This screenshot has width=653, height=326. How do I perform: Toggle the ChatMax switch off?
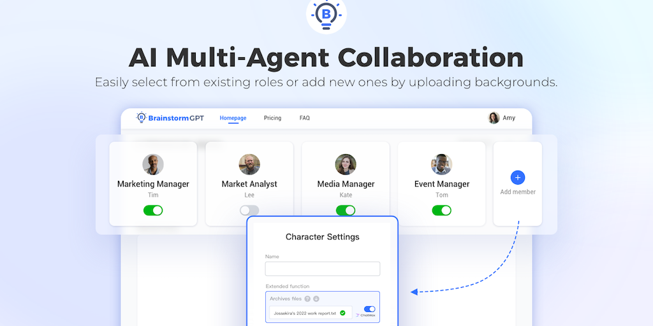point(369,309)
